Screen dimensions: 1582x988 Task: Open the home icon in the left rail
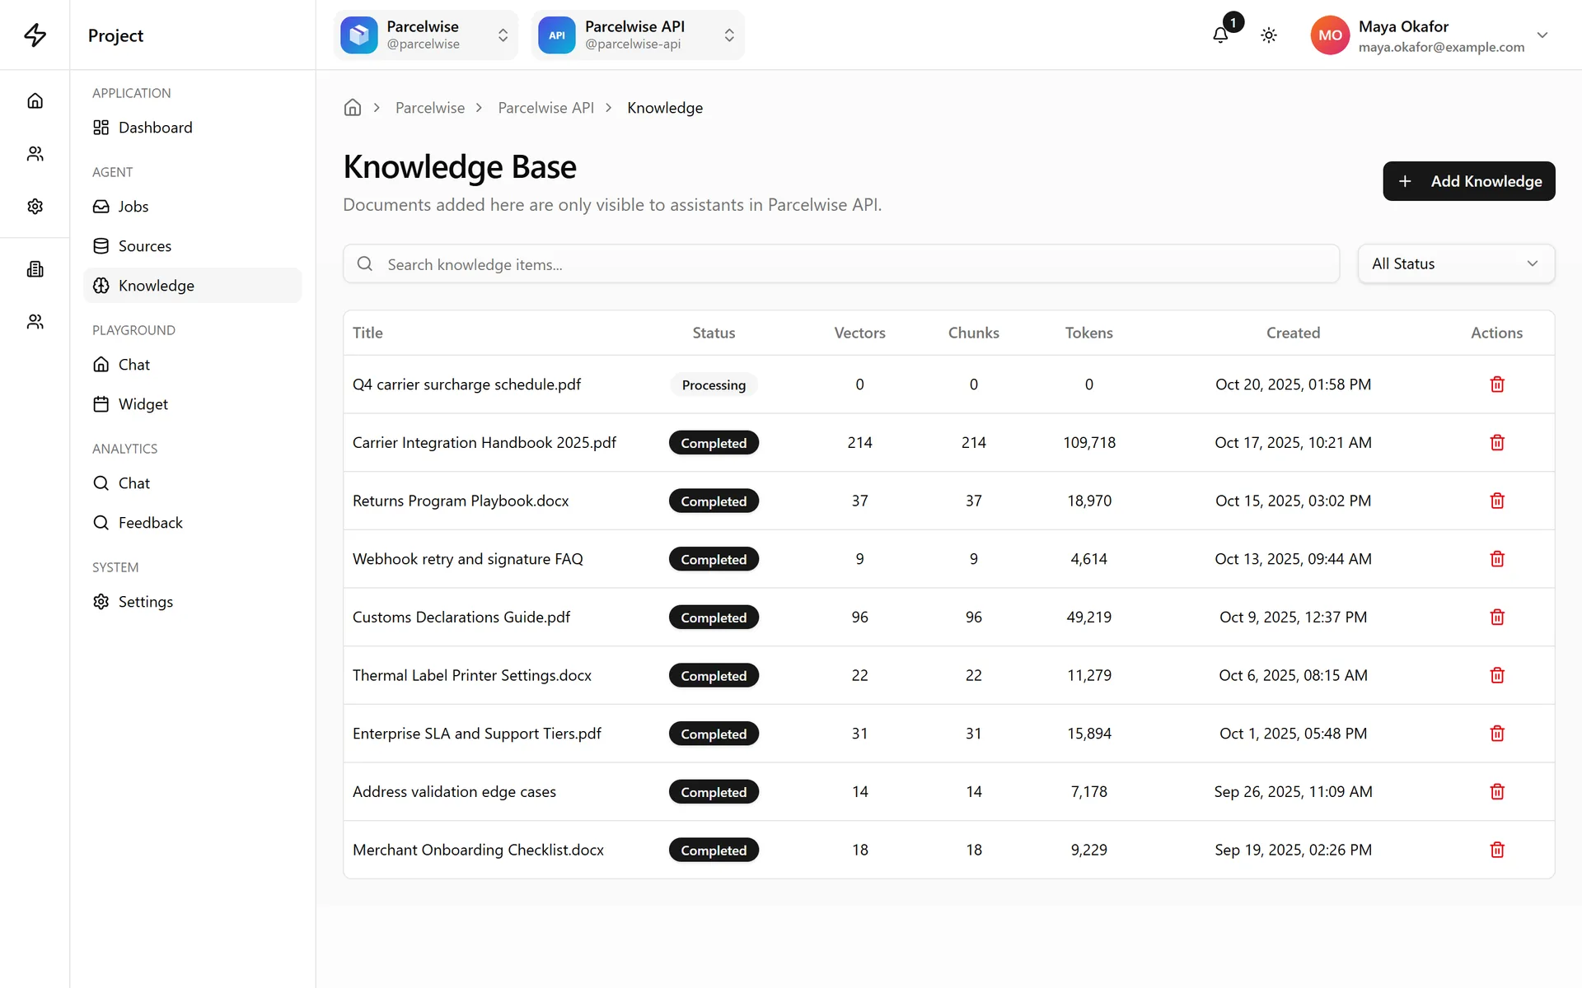click(x=35, y=100)
